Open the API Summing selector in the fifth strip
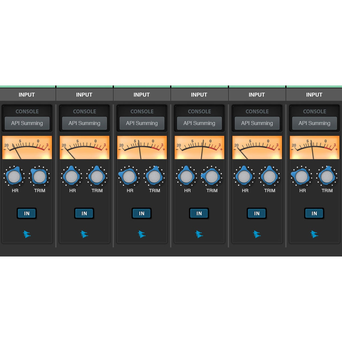Image resolution: width=342 pixels, height=342 pixels. pyautogui.click(x=257, y=123)
